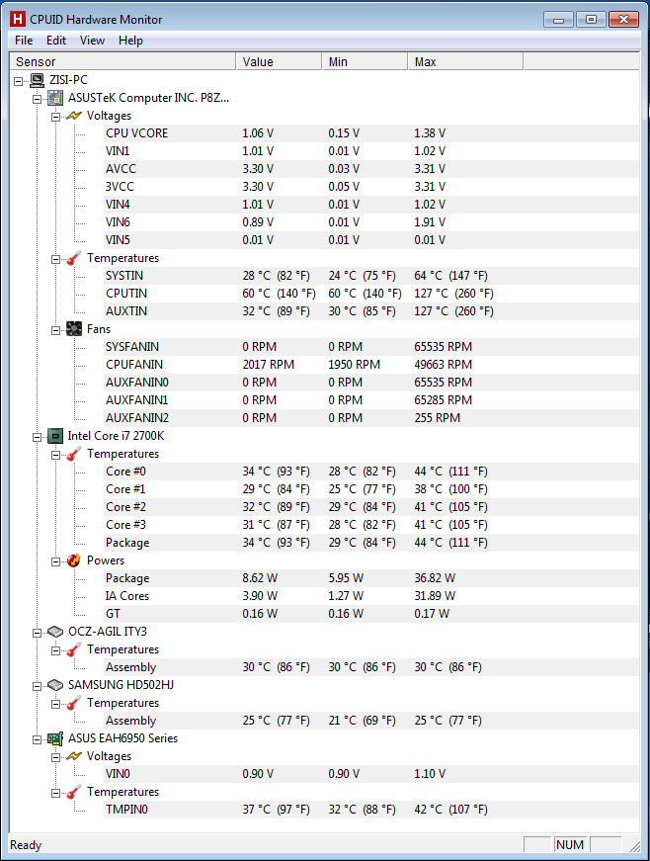Select the VIN0 voltage row
Screen dimensions: 650x861
(371, 774)
